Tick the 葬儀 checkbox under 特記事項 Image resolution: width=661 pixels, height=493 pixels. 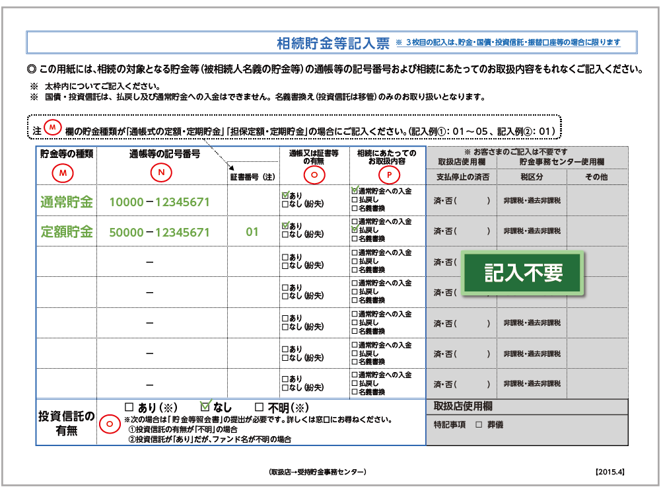coord(479,425)
